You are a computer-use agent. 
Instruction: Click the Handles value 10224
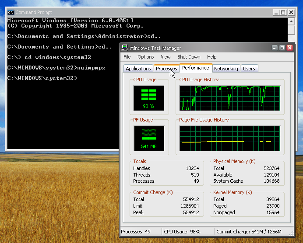[192, 168]
